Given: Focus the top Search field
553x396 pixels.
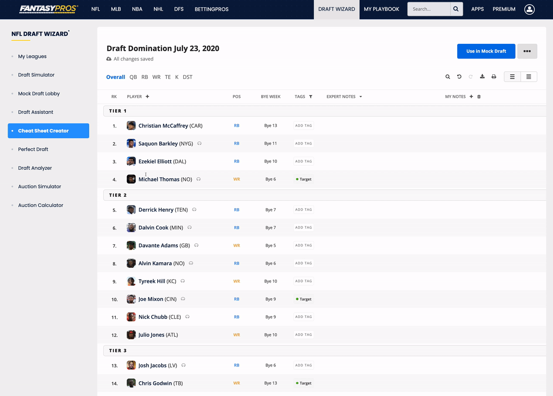Looking at the screenshot, I should (x=429, y=9).
